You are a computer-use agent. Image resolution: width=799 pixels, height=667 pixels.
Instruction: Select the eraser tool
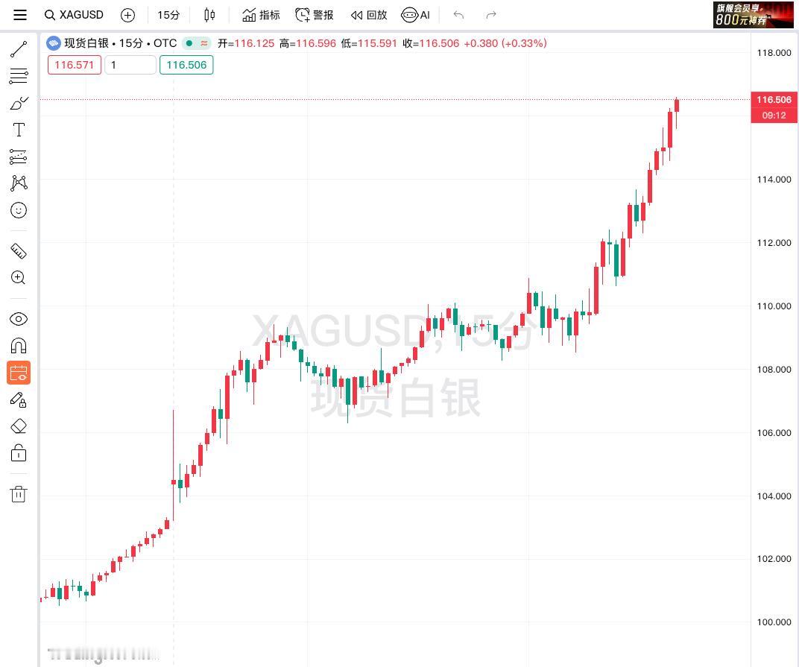pyautogui.click(x=19, y=426)
